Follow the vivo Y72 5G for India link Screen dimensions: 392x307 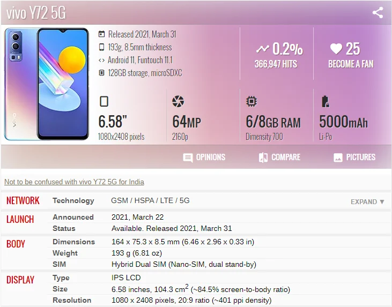(x=74, y=182)
